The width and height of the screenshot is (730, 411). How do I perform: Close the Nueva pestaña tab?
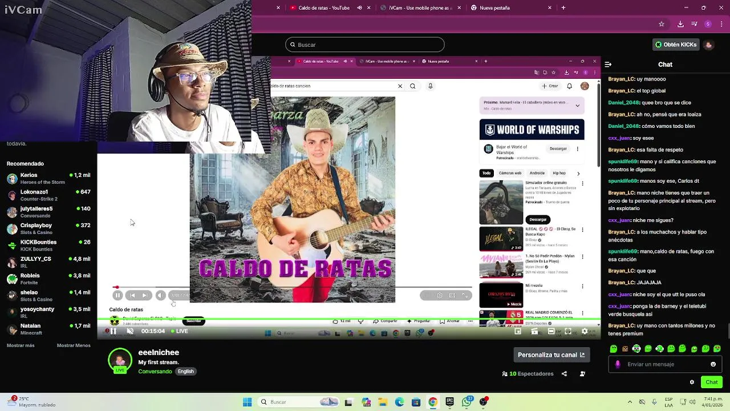[550, 8]
